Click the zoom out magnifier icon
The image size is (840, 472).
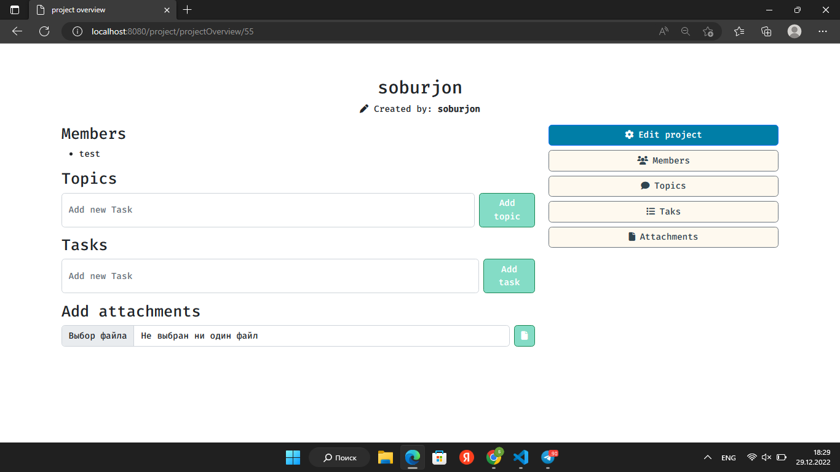point(686,31)
